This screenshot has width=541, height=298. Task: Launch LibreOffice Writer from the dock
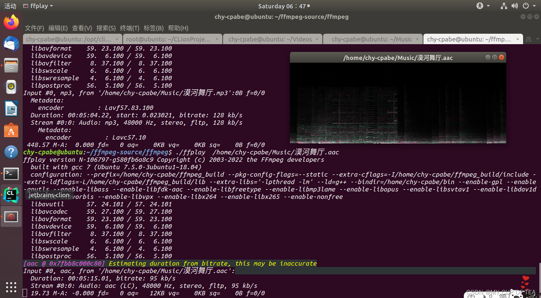pos(11,109)
